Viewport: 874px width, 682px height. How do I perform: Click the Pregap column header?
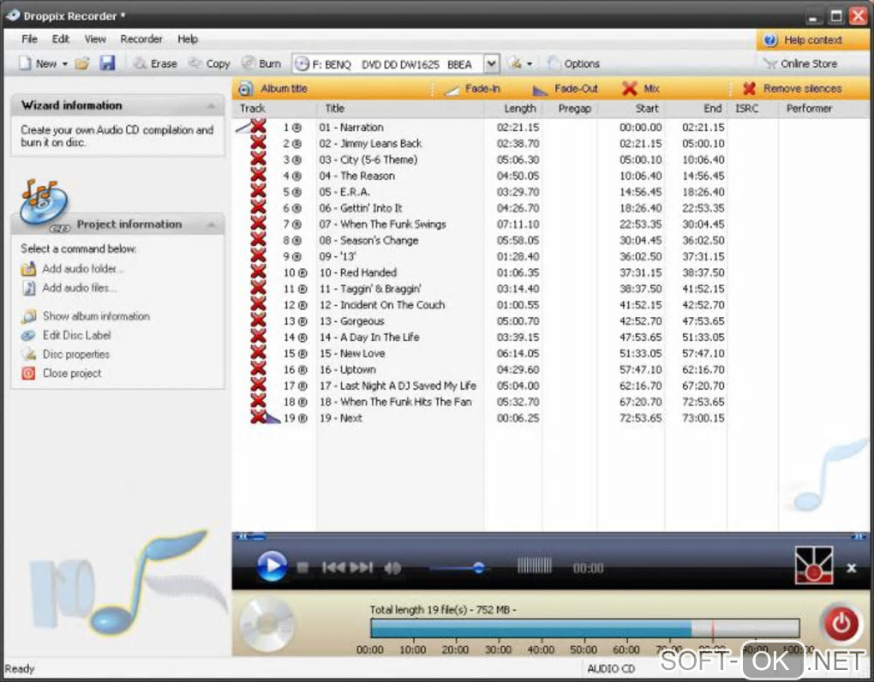coord(570,109)
